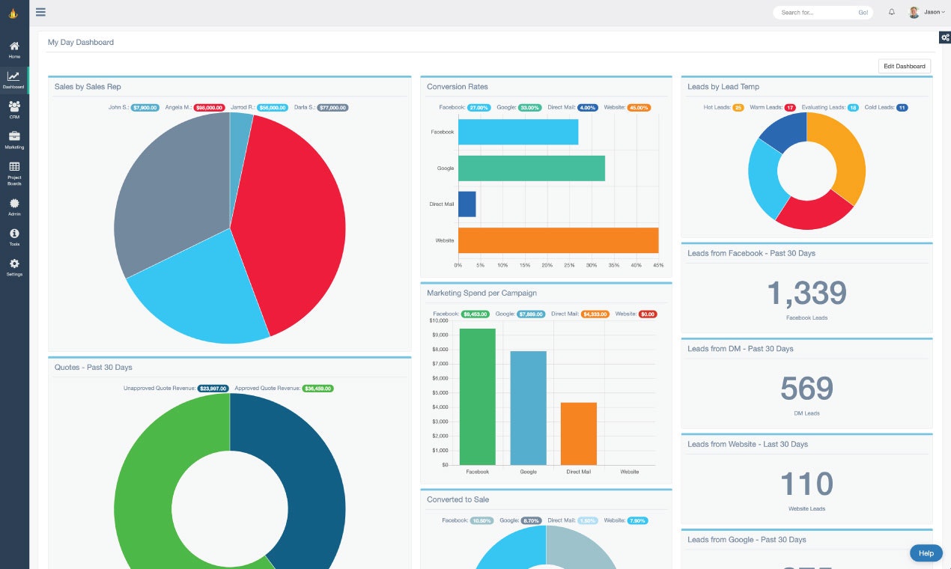This screenshot has width=951, height=569.
Task: Click the 110 Website Leads number
Action: [806, 484]
